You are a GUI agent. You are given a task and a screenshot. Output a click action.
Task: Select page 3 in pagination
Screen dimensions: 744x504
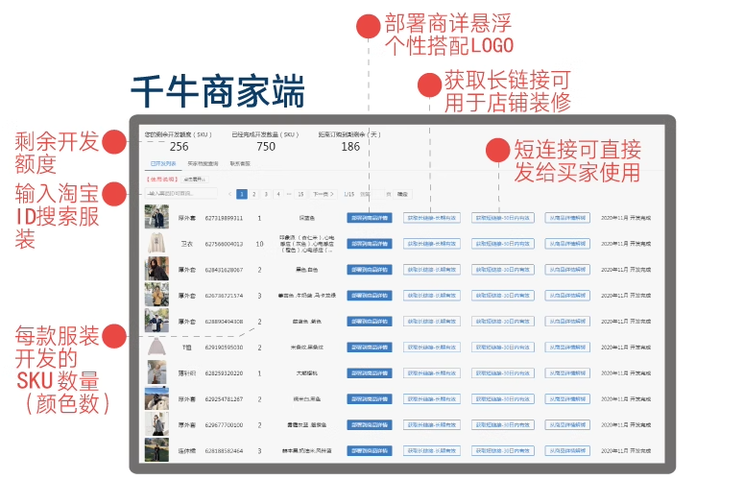coord(266,194)
